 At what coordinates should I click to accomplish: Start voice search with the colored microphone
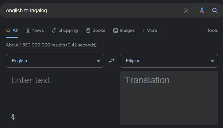tap(202, 11)
